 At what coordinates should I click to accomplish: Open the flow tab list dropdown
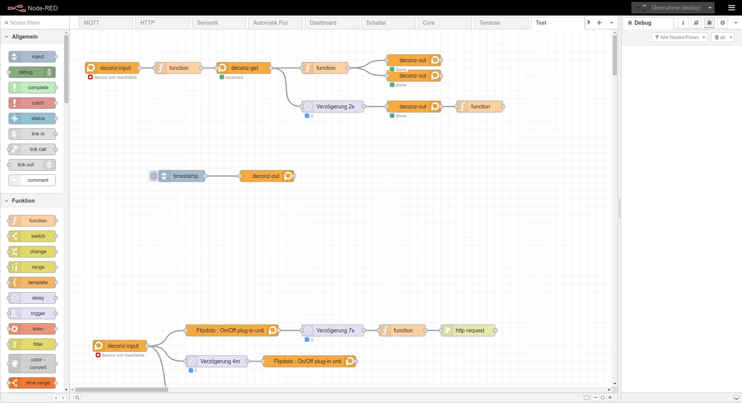pyautogui.click(x=612, y=23)
